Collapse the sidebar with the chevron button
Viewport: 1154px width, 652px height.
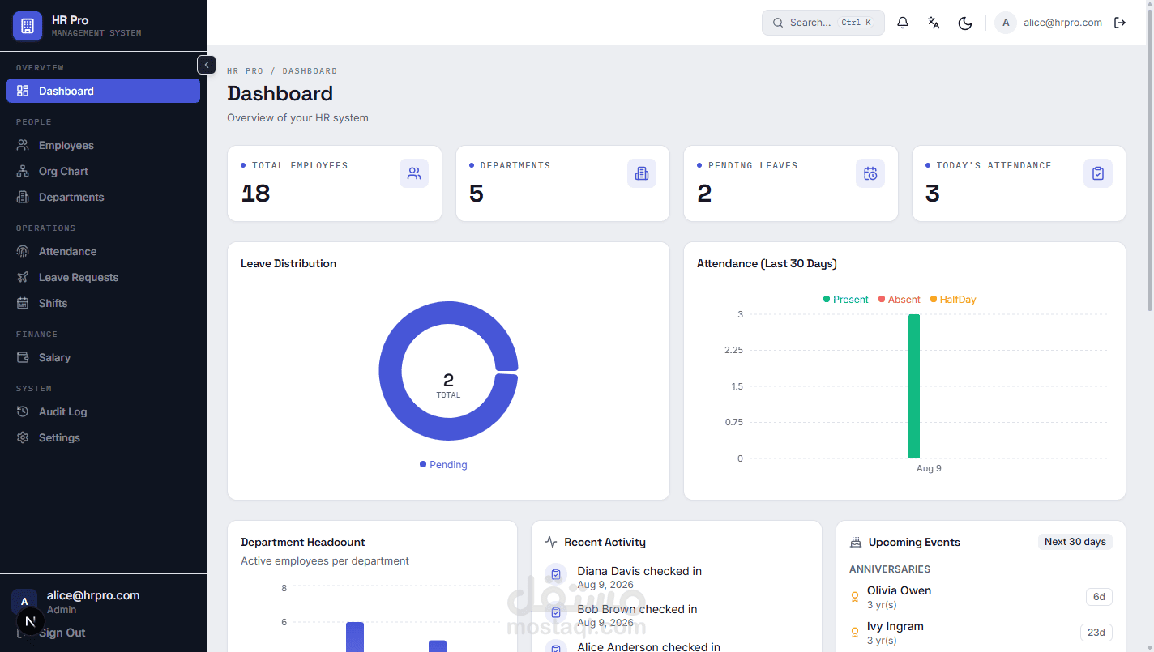point(207,65)
